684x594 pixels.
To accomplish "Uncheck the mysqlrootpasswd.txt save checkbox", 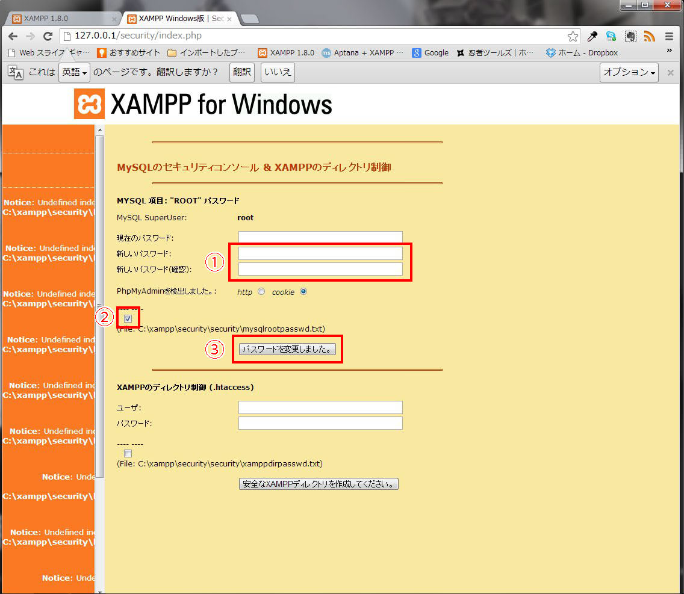I will tap(128, 319).
